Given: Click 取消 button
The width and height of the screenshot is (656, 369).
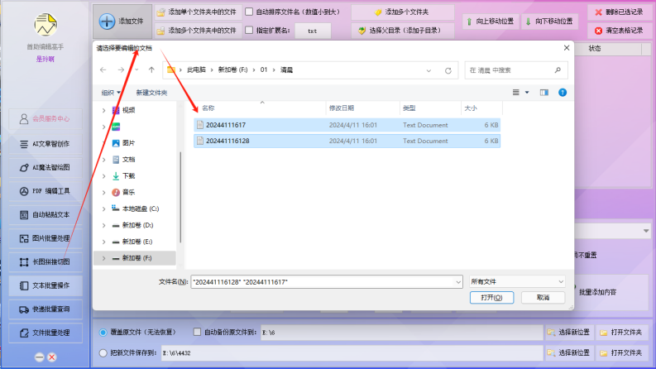Looking at the screenshot, I should [x=543, y=298].
